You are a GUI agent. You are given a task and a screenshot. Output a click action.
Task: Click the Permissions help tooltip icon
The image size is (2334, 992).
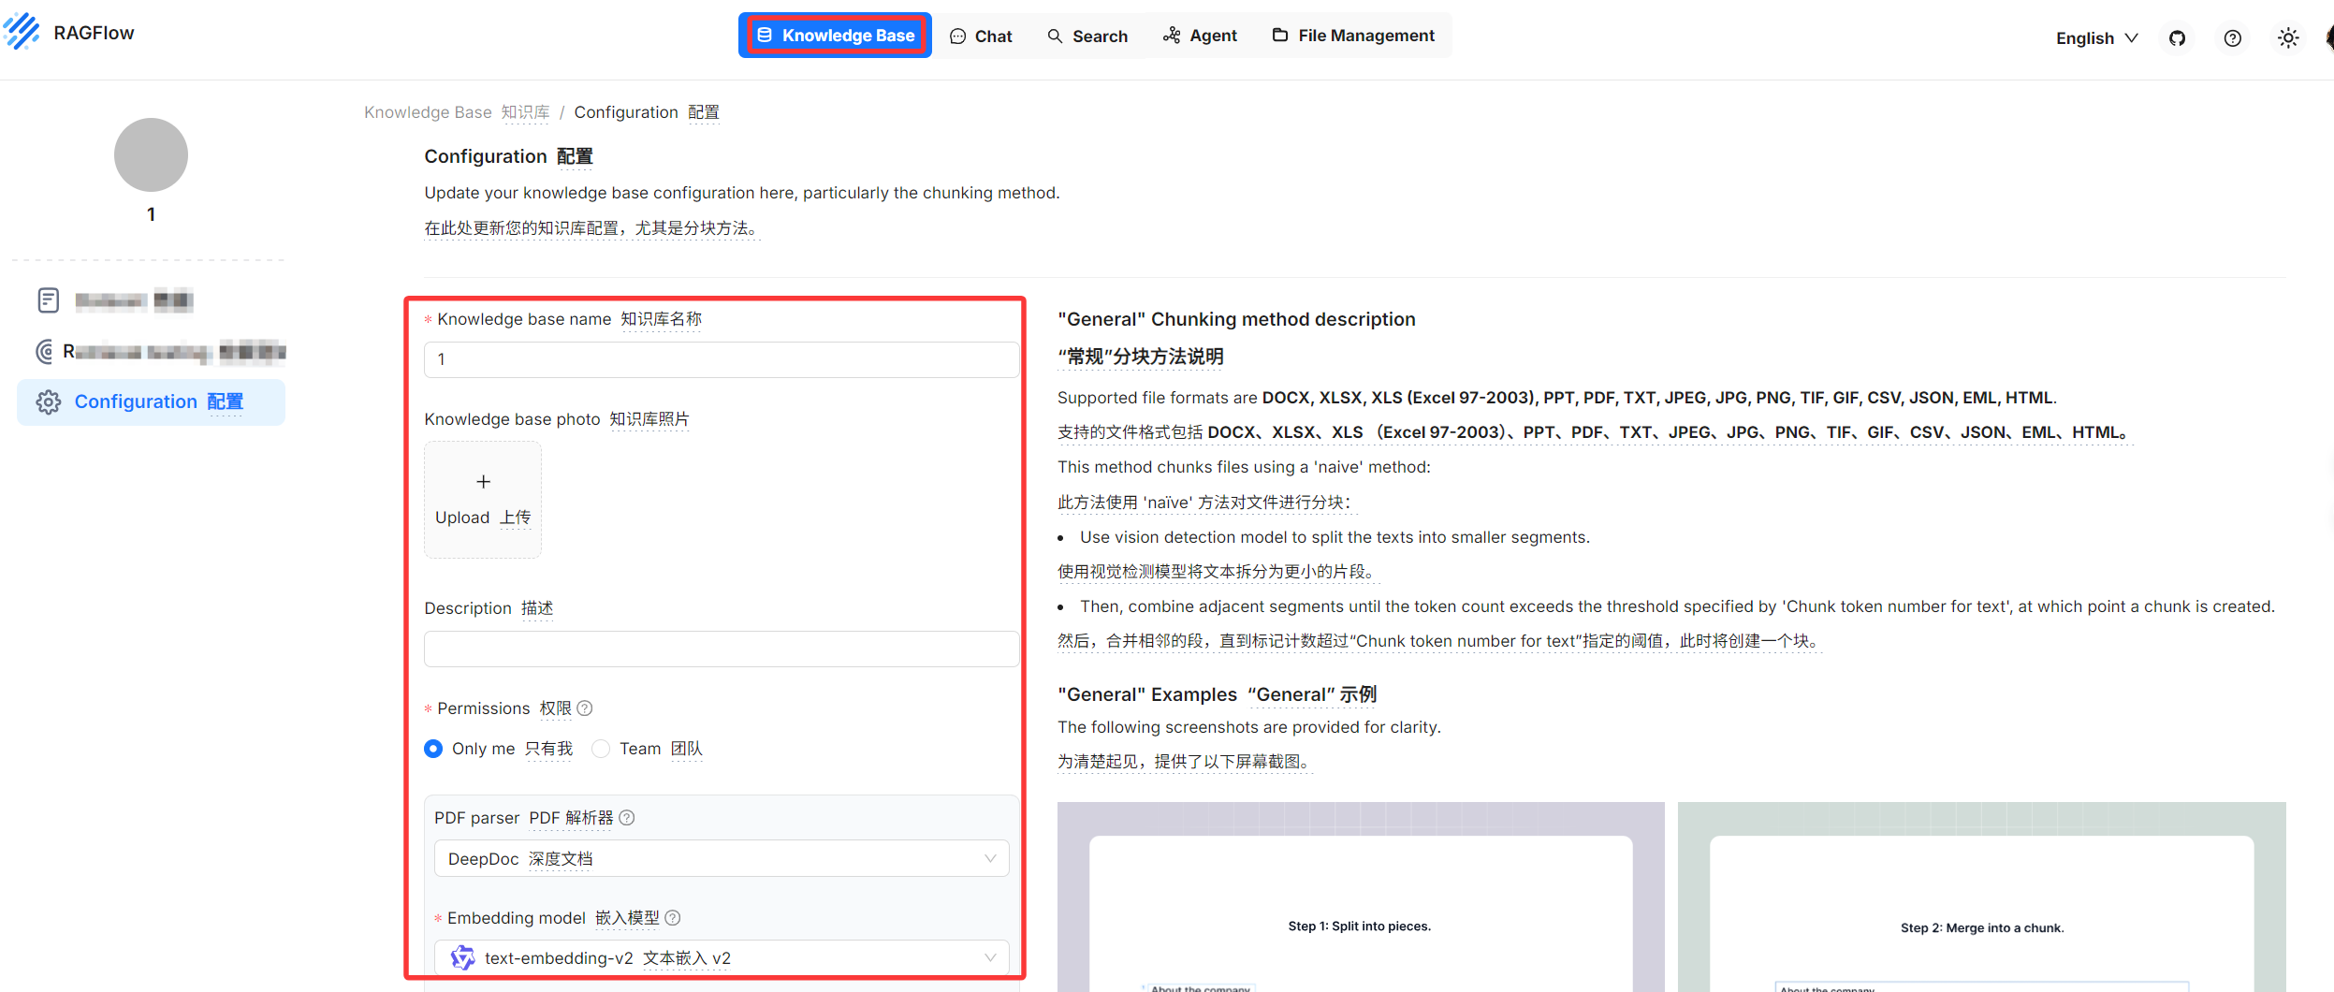tap(585, 708)
